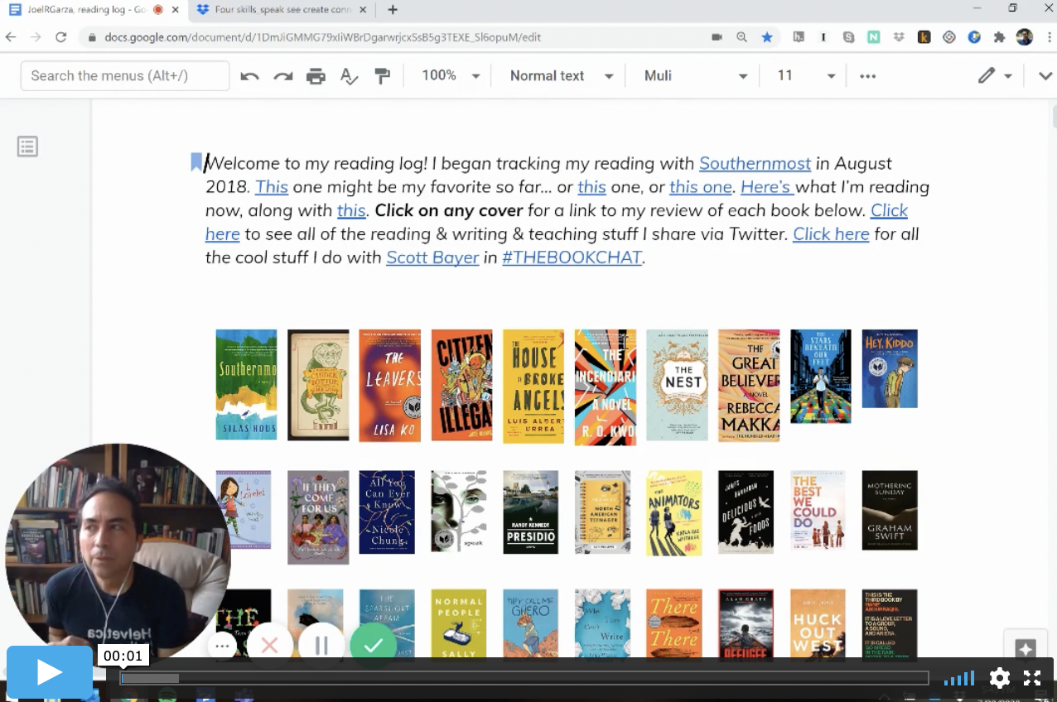The image size is (1057, 702).
Task: Open the video settings gear
Action: (x=1000, y=678)
